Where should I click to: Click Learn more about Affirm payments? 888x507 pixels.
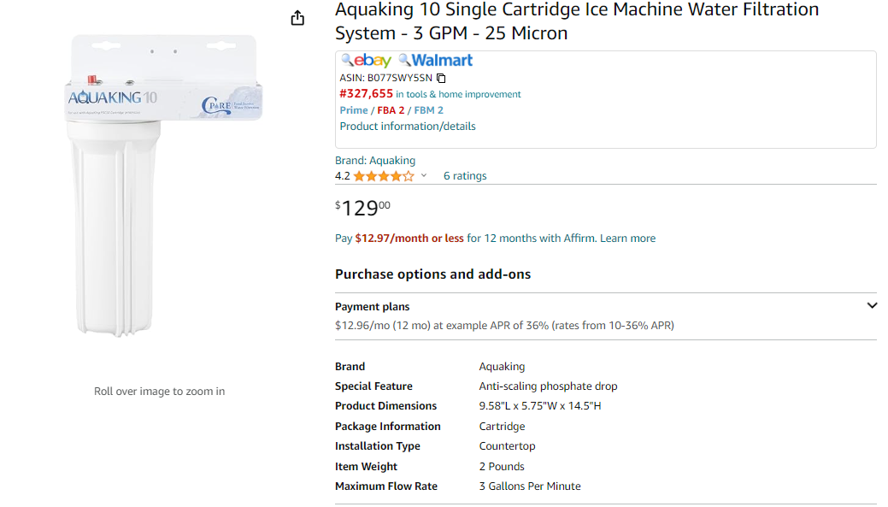(x=627, y=239)
